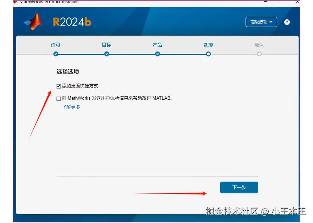Viewport: 313px width, 223px height.
Task: Click the 许可 step checkmark icon
Action: click(x=55, y=54)
